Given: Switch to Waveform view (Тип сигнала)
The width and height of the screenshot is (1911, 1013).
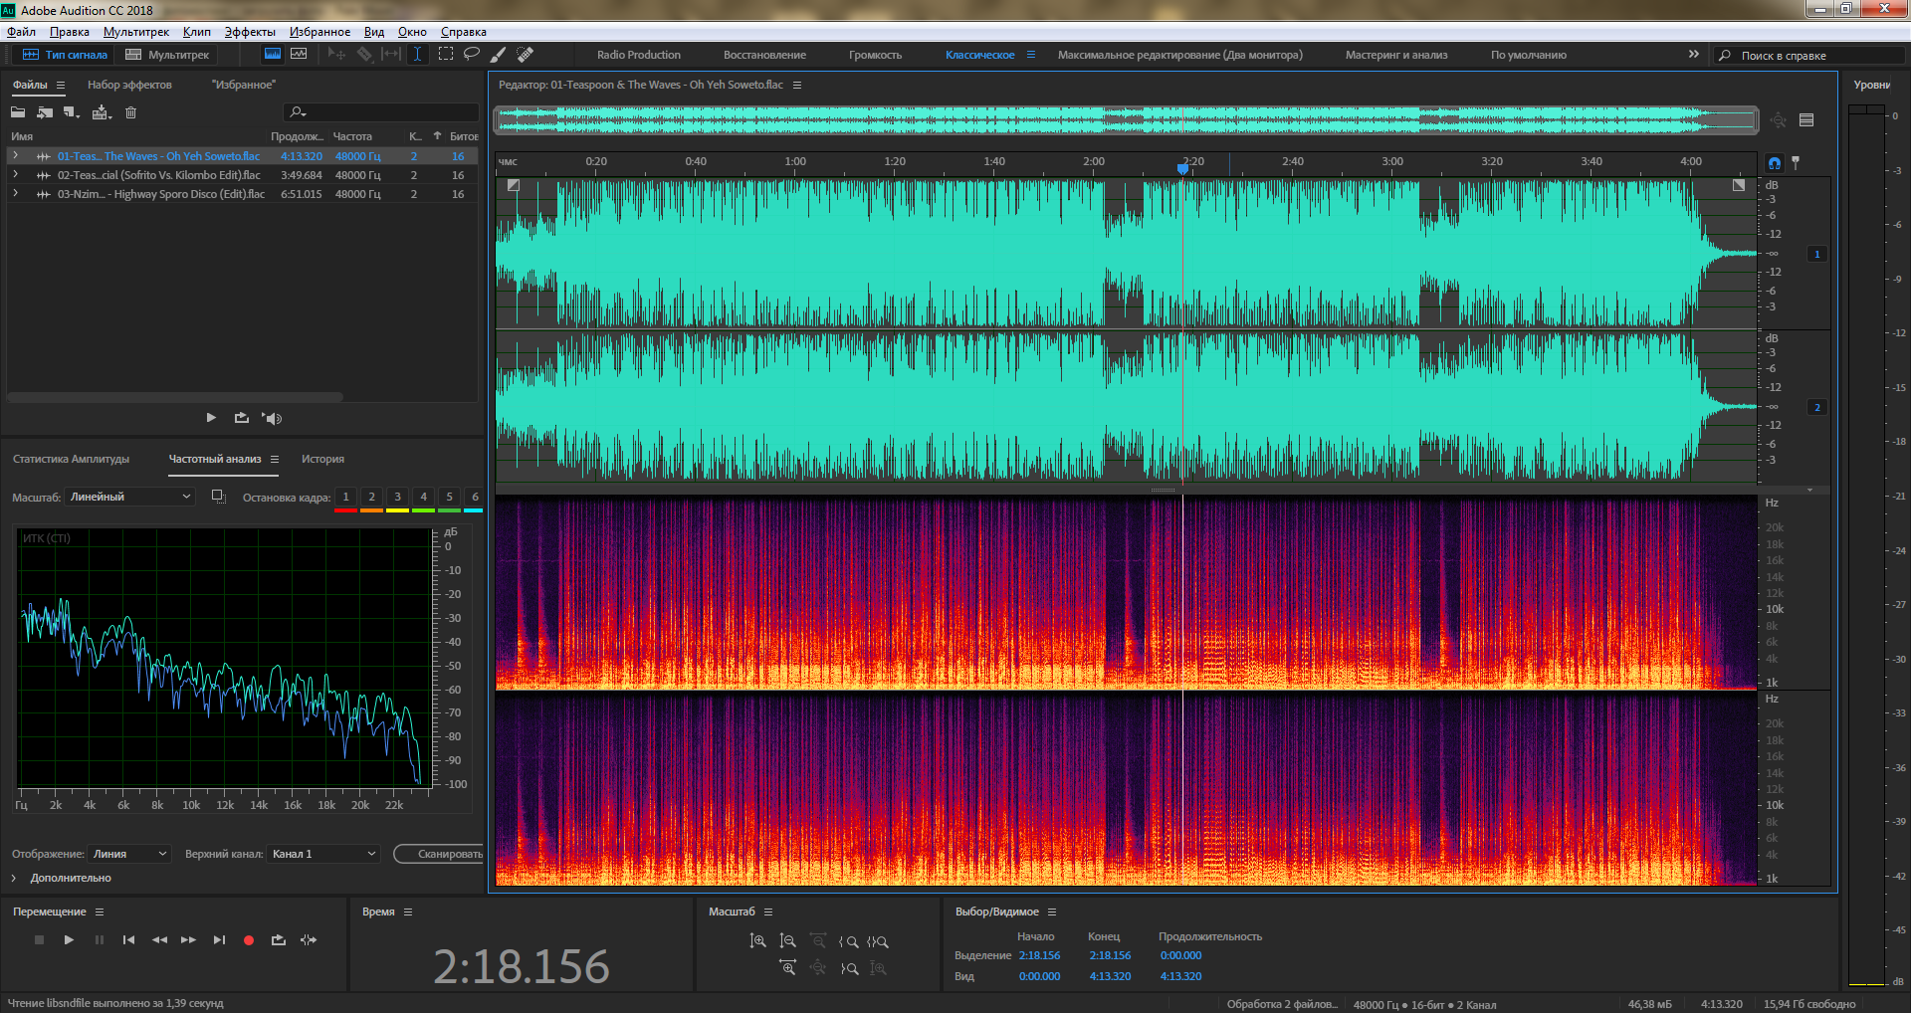Looking at the screenshot, I should click(x=65, y=55).
